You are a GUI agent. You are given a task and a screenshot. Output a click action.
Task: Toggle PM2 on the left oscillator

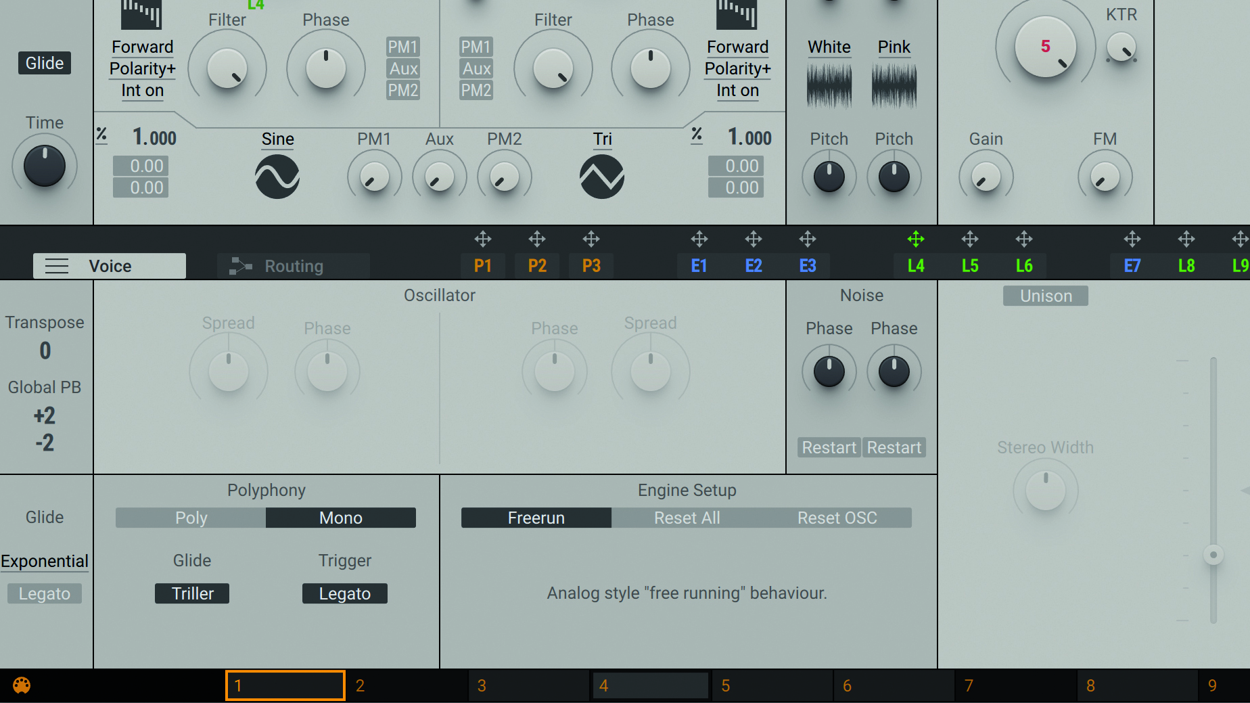pos(403,90)
